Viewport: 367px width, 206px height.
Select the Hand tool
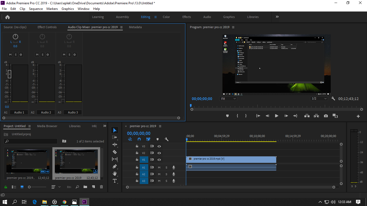point(115,174)
